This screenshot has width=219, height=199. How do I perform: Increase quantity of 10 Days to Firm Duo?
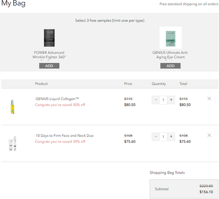pos(171,137)
